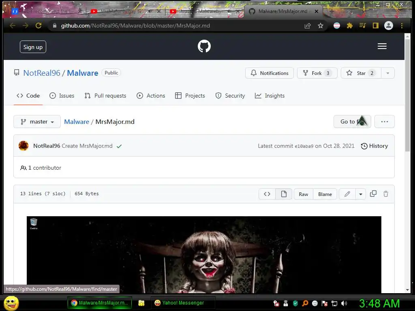This screenshot has height=311, width=415.
Task: Open Yahoo! Messenger in taskbar
Action: (x=183, y=303)
